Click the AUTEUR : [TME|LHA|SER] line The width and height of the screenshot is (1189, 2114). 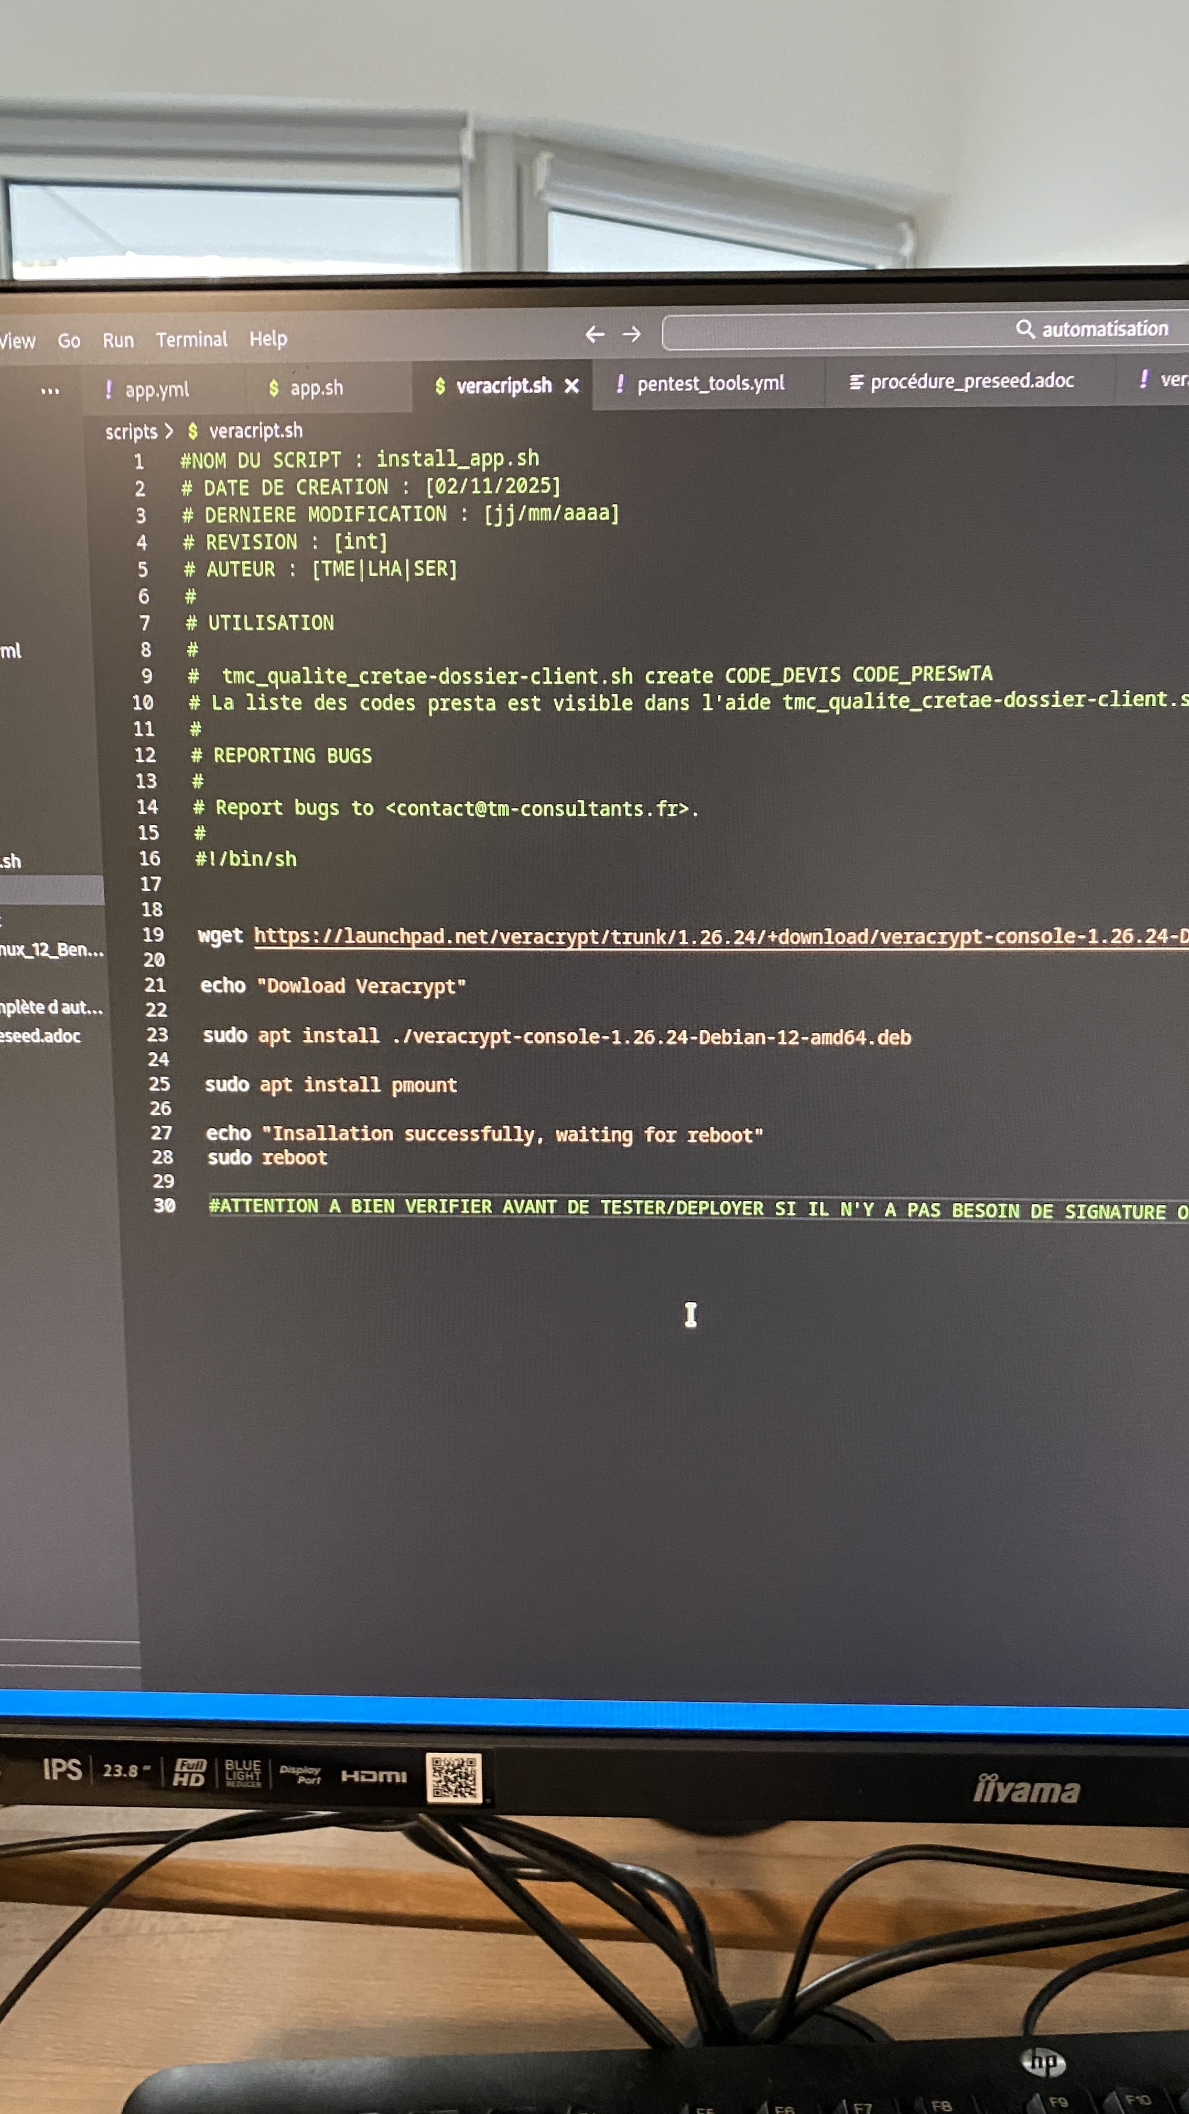coord(320,569)
